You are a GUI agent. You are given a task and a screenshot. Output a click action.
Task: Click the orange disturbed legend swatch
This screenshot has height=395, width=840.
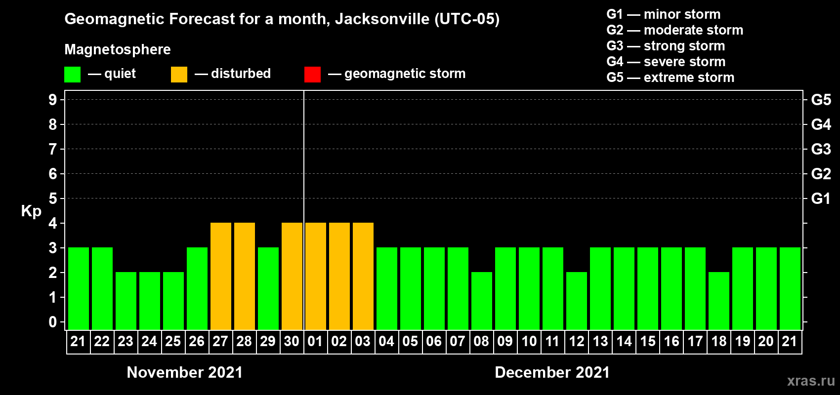pos(179,75)
